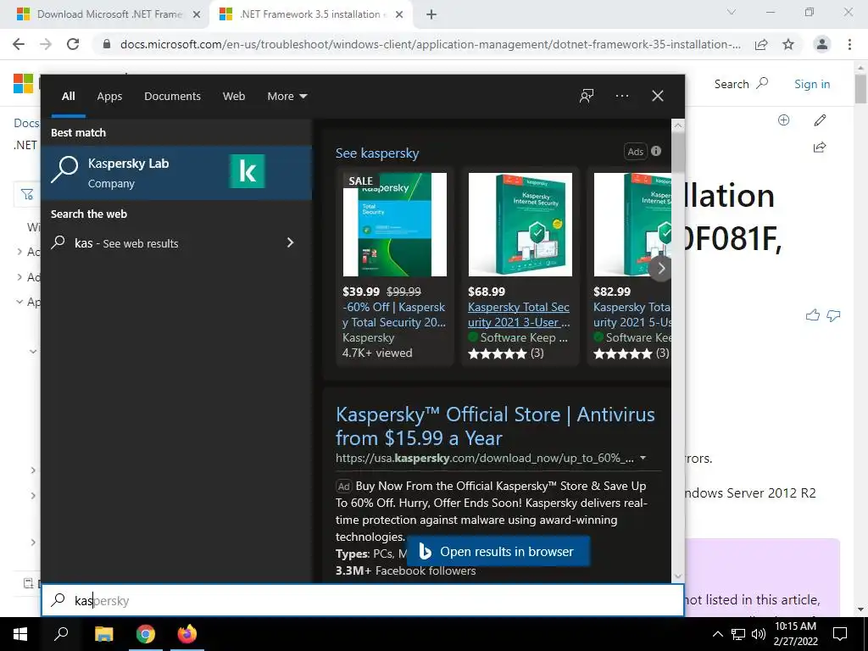This screenshot has width=868, height=651.
Task: Close the Download Microsoft .NET Framework tab
Action: pyautogui.click(x=197, y=14)
